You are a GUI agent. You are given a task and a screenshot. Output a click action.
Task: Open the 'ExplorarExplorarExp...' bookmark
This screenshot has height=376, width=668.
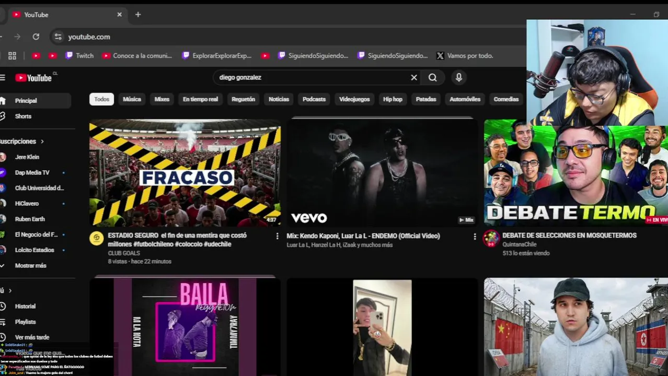[216, 55]
